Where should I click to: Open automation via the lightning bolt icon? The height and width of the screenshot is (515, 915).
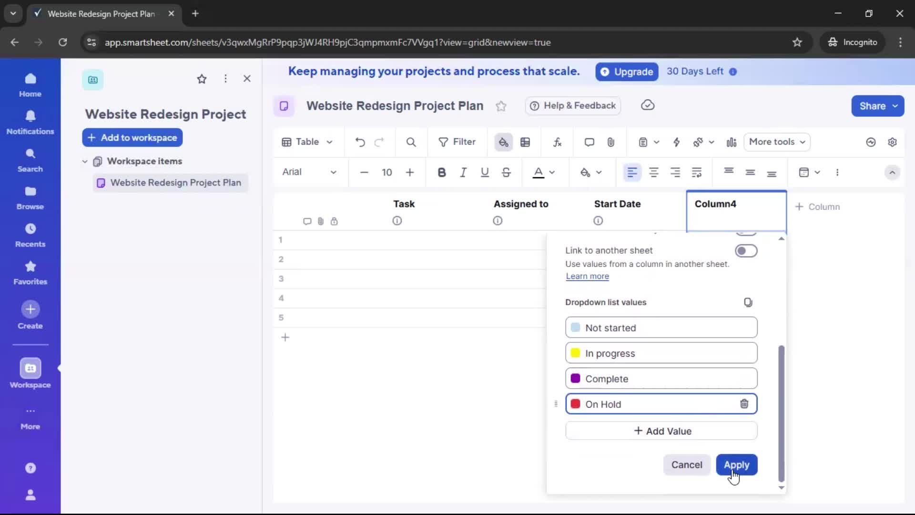coord(677,142)
